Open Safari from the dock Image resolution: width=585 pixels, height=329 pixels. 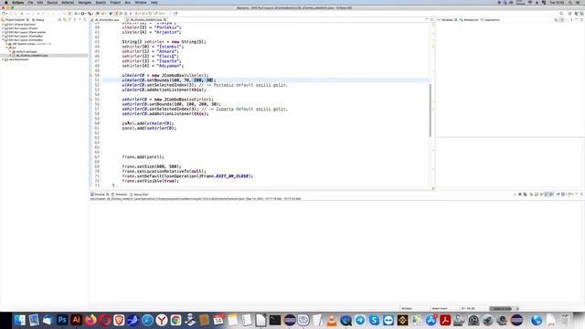[147, 320]
